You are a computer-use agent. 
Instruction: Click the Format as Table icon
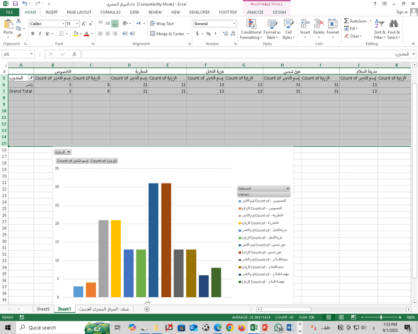click(272, 24)
